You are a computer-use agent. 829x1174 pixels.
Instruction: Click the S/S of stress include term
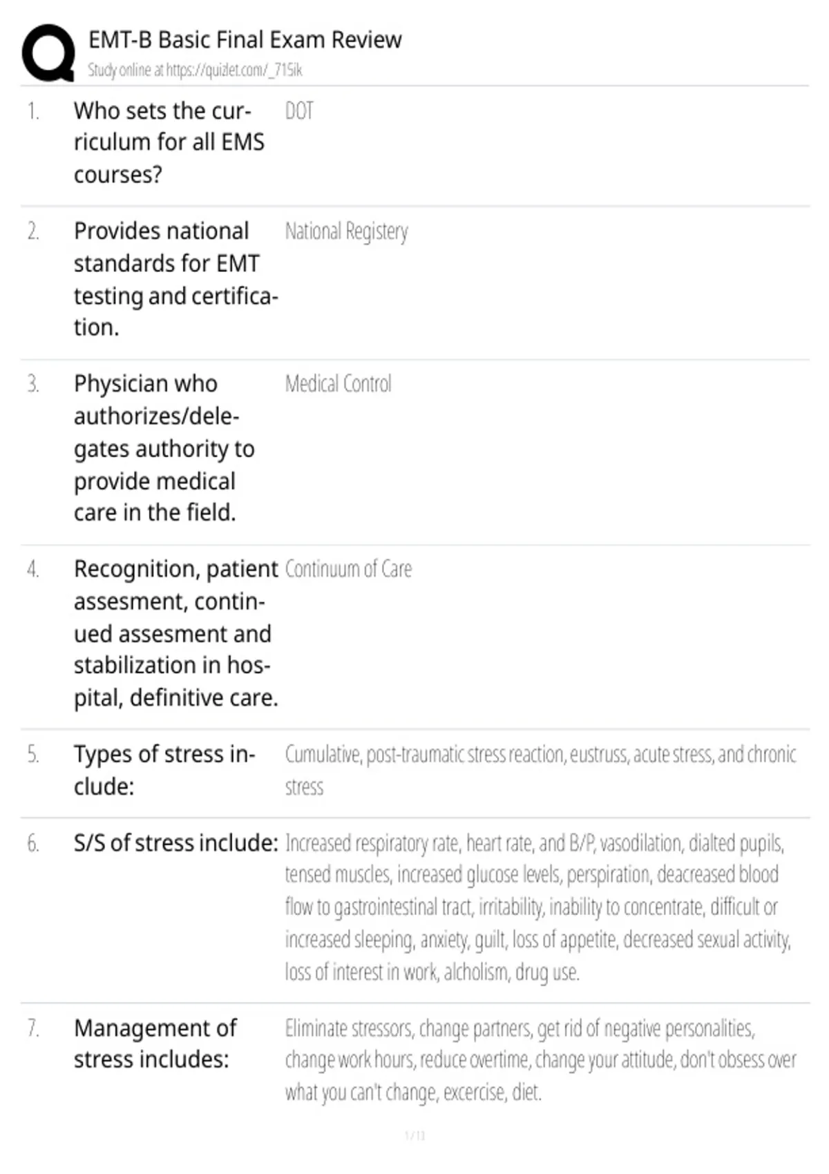[x=176, y=843]
